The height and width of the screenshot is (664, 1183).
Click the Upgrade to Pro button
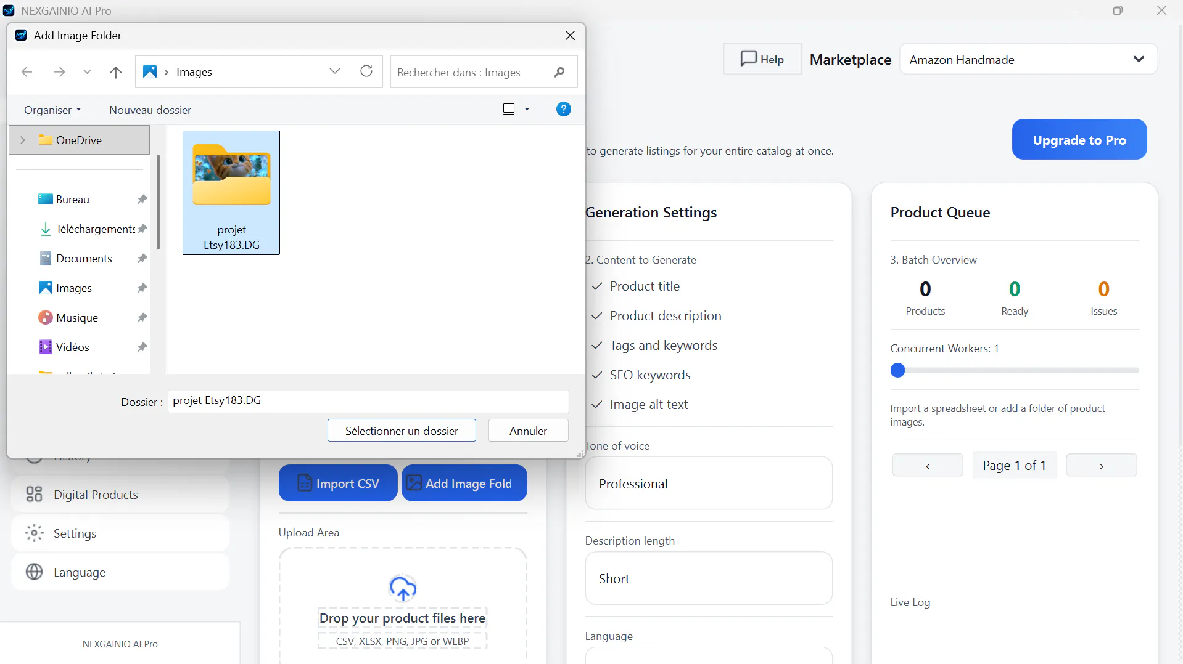1079,140
